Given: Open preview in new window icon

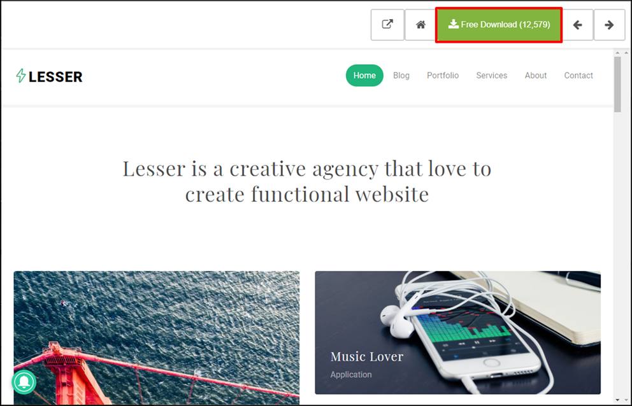Looking at the screenshot, I should [387, 25].
